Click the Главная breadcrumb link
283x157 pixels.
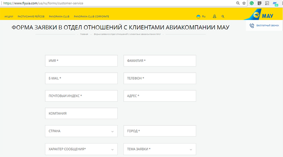point(84,34)
